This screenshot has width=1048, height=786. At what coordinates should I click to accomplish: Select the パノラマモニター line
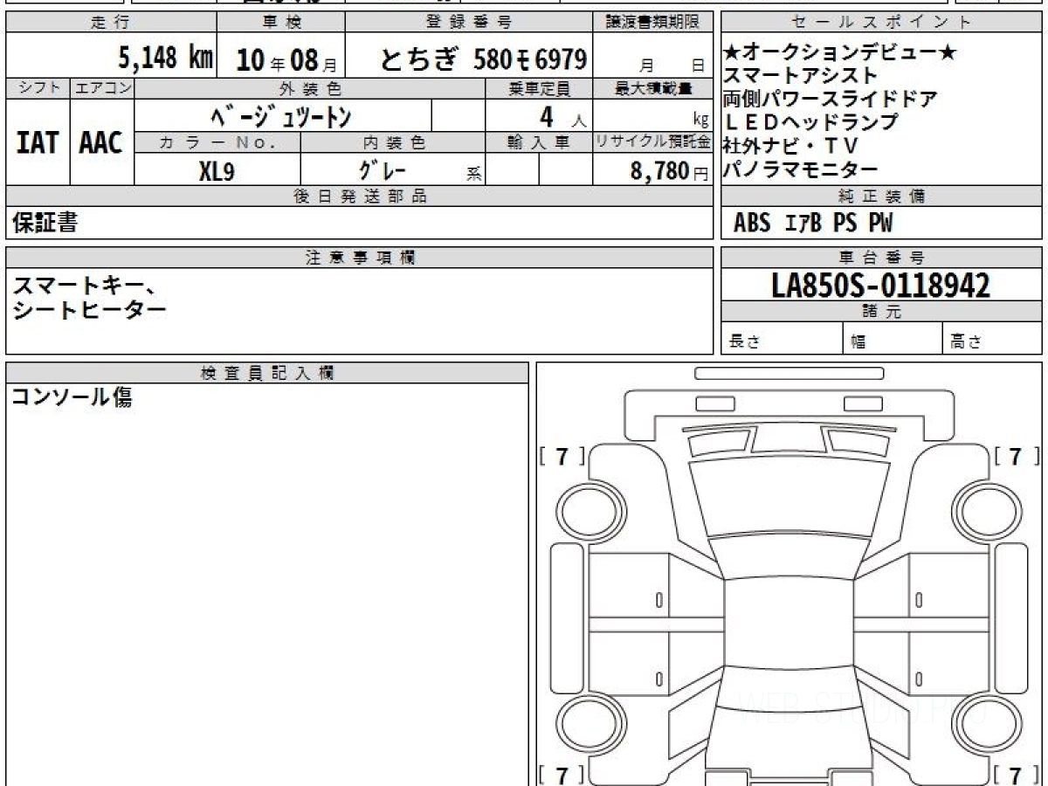[x=800, y=169]
